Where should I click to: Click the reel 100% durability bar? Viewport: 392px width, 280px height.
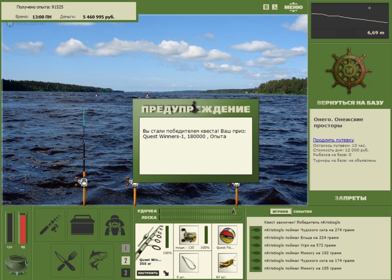tap(206, 234)
